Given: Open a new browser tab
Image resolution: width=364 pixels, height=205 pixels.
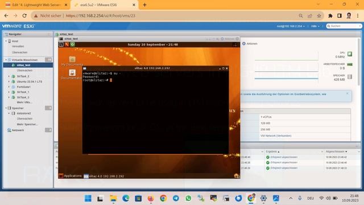Looking at the screenshot, I should pos(144,5).
